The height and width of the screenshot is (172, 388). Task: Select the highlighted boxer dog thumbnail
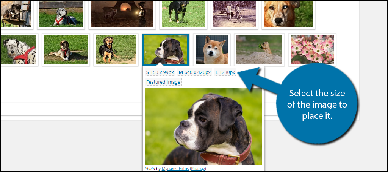pos(165,49)
